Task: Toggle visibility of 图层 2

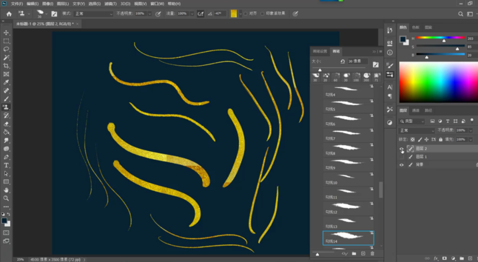Action: (401, 149)
